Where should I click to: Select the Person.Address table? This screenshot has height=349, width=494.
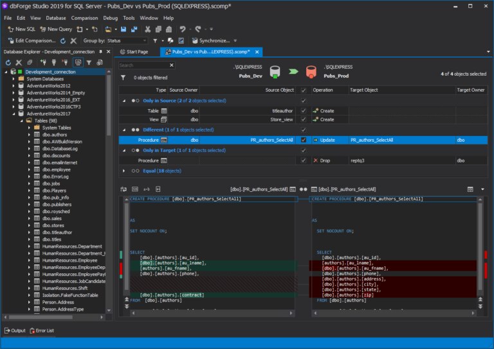click(58, 302)
